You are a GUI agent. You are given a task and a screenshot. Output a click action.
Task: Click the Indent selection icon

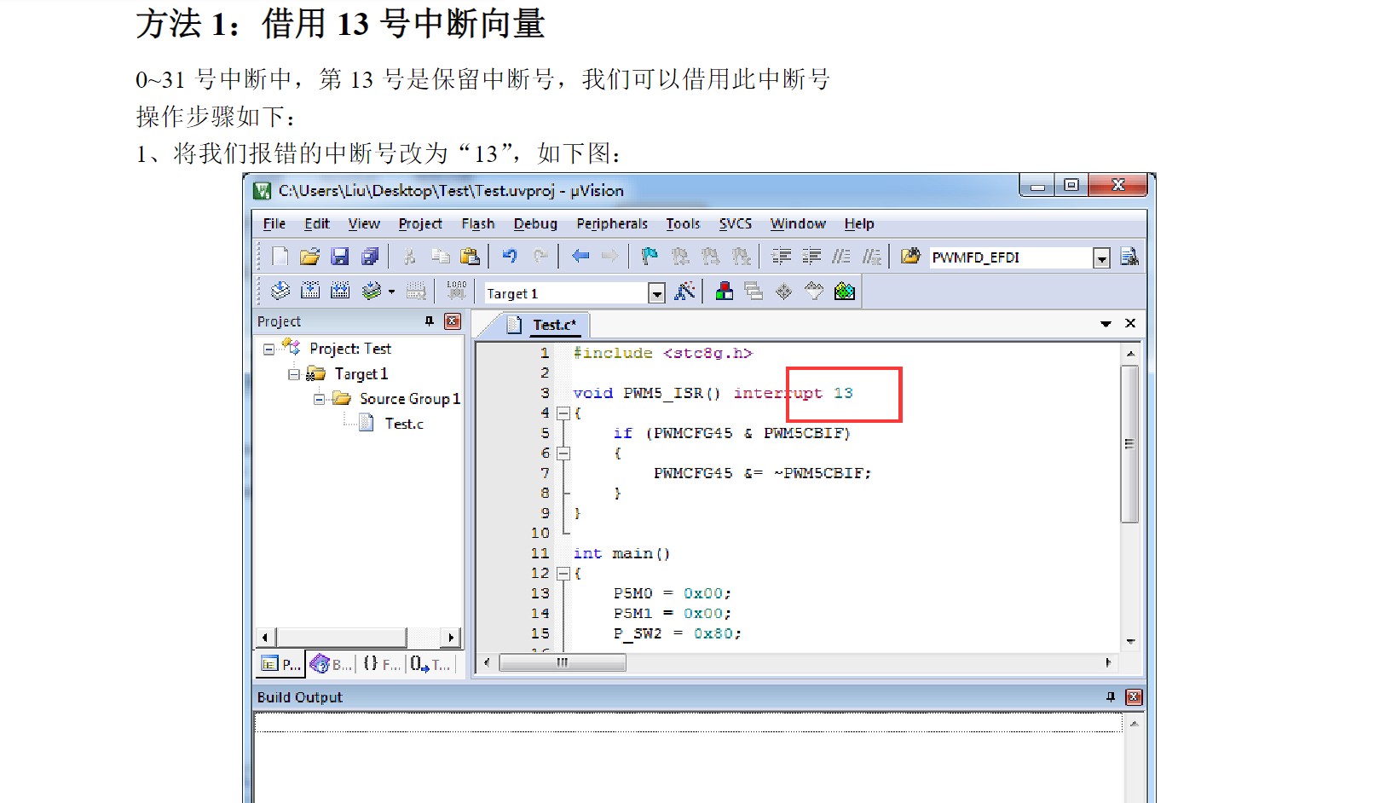click(x=781, y=257)
